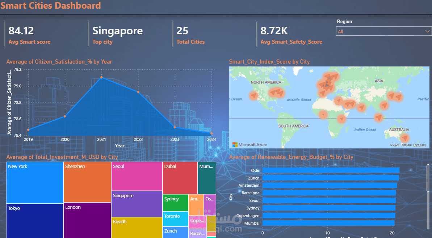Click the Singapore treemap tile

pyautogui.click(x=137, y=204)
